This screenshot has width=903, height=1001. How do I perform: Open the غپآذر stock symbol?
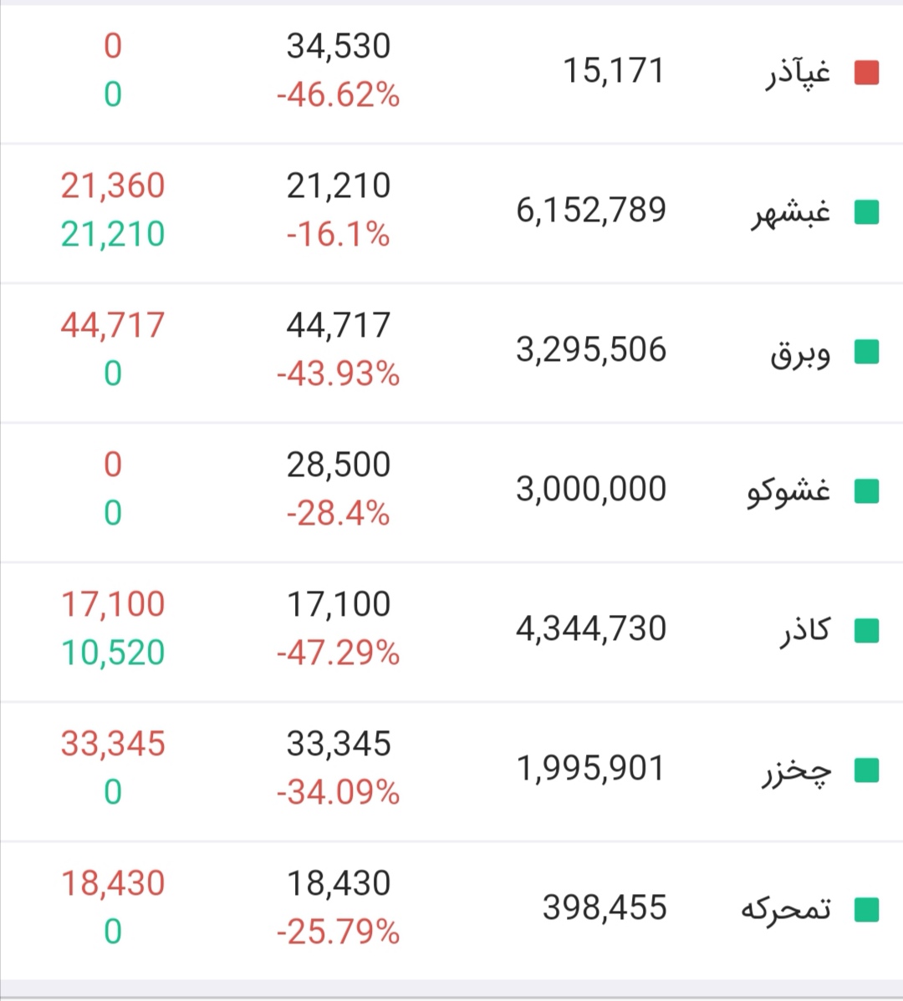click(798, 73)
